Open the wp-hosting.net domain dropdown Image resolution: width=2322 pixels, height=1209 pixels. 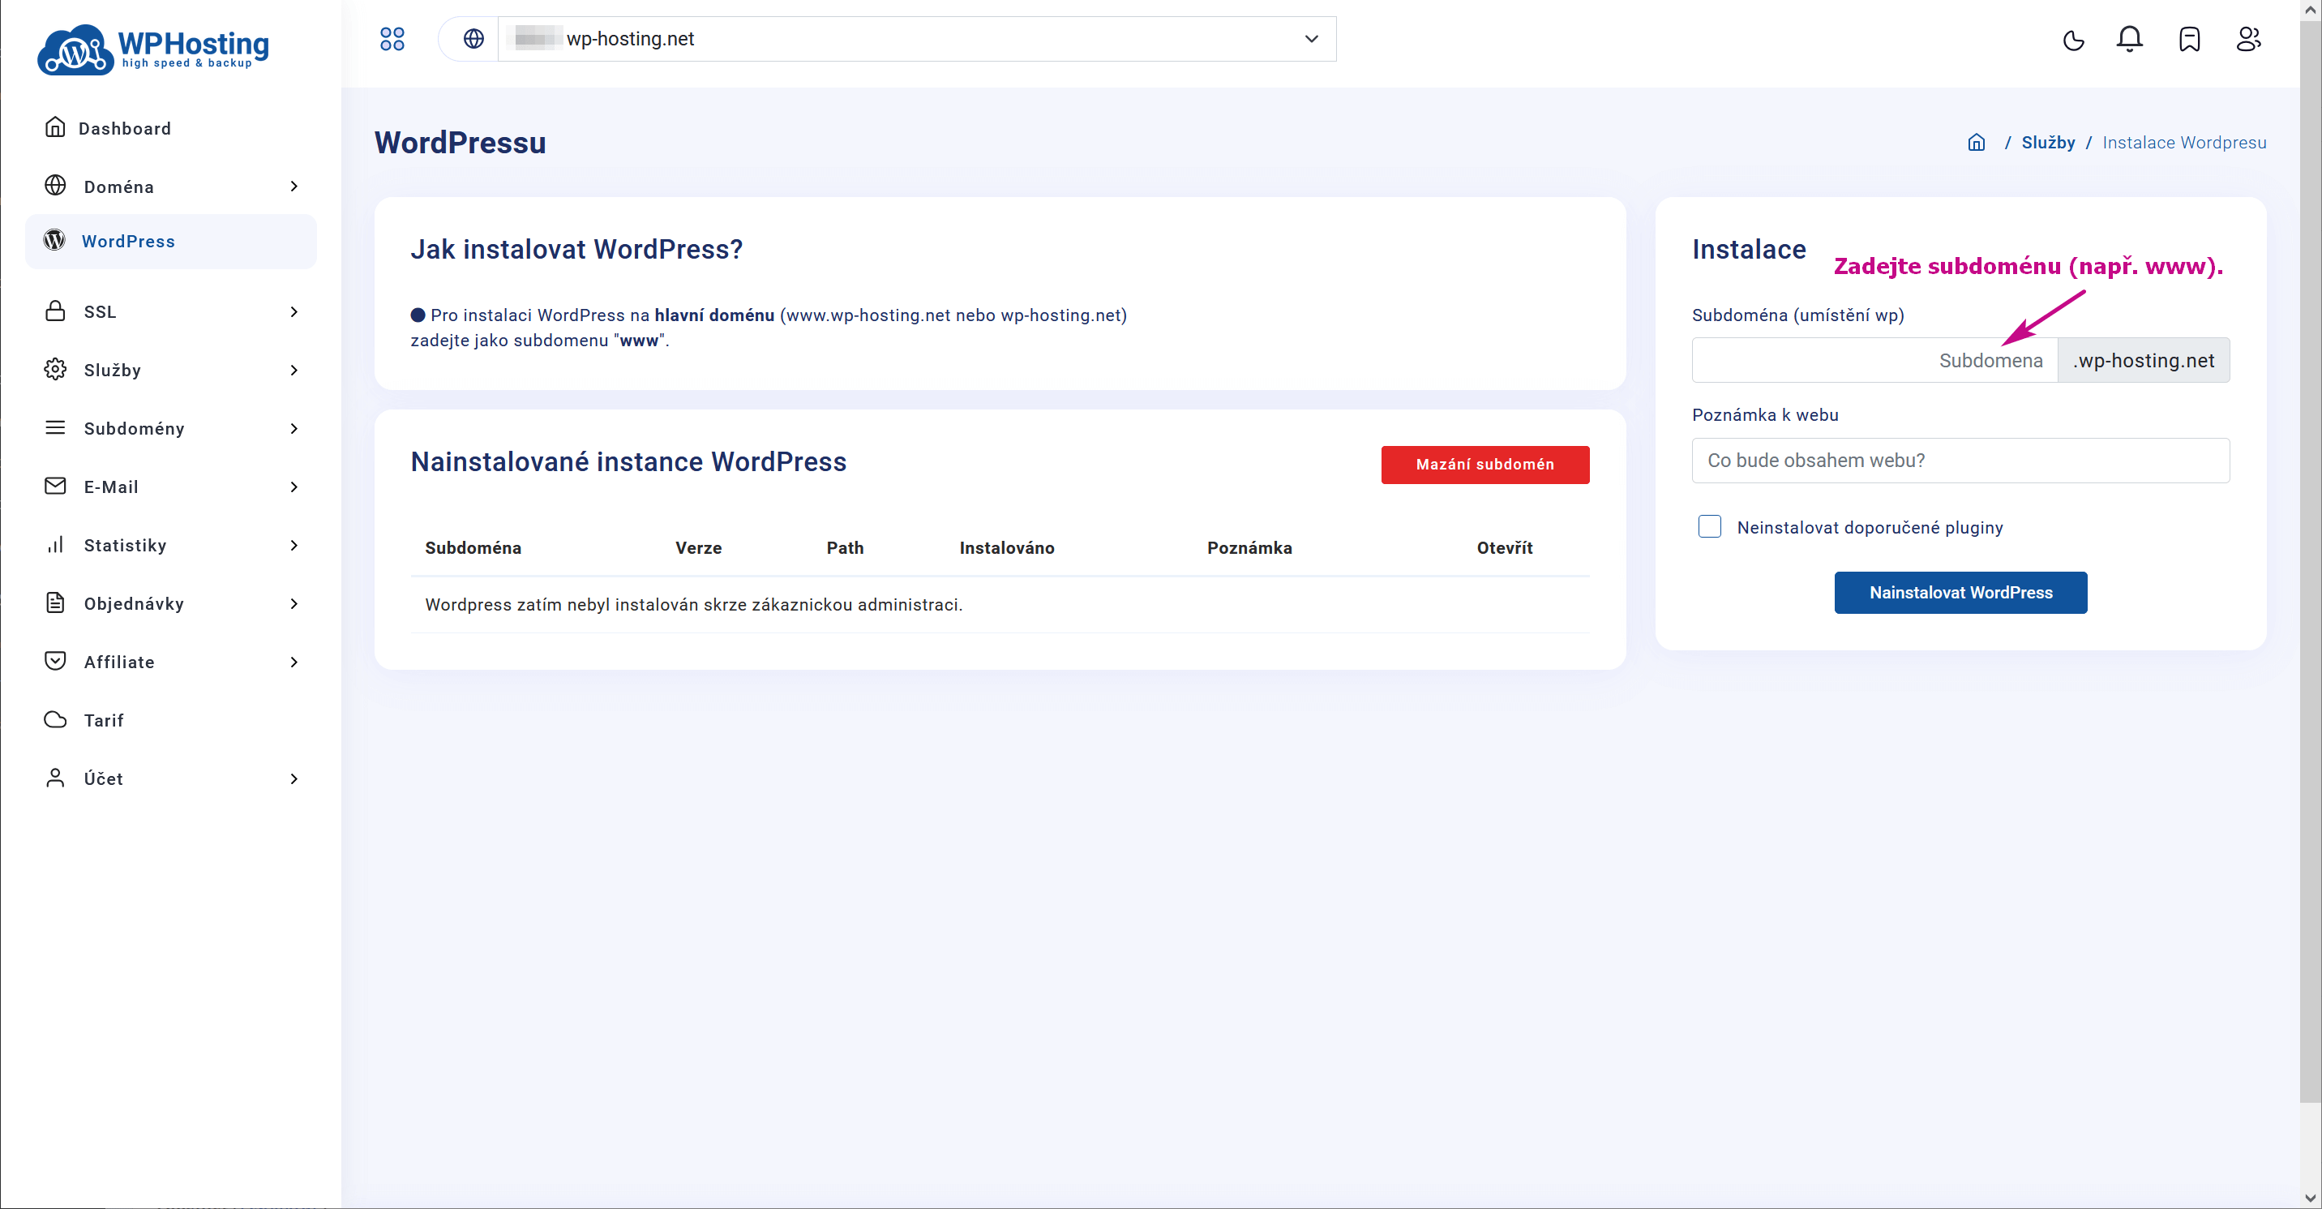(x=917, y=39)
